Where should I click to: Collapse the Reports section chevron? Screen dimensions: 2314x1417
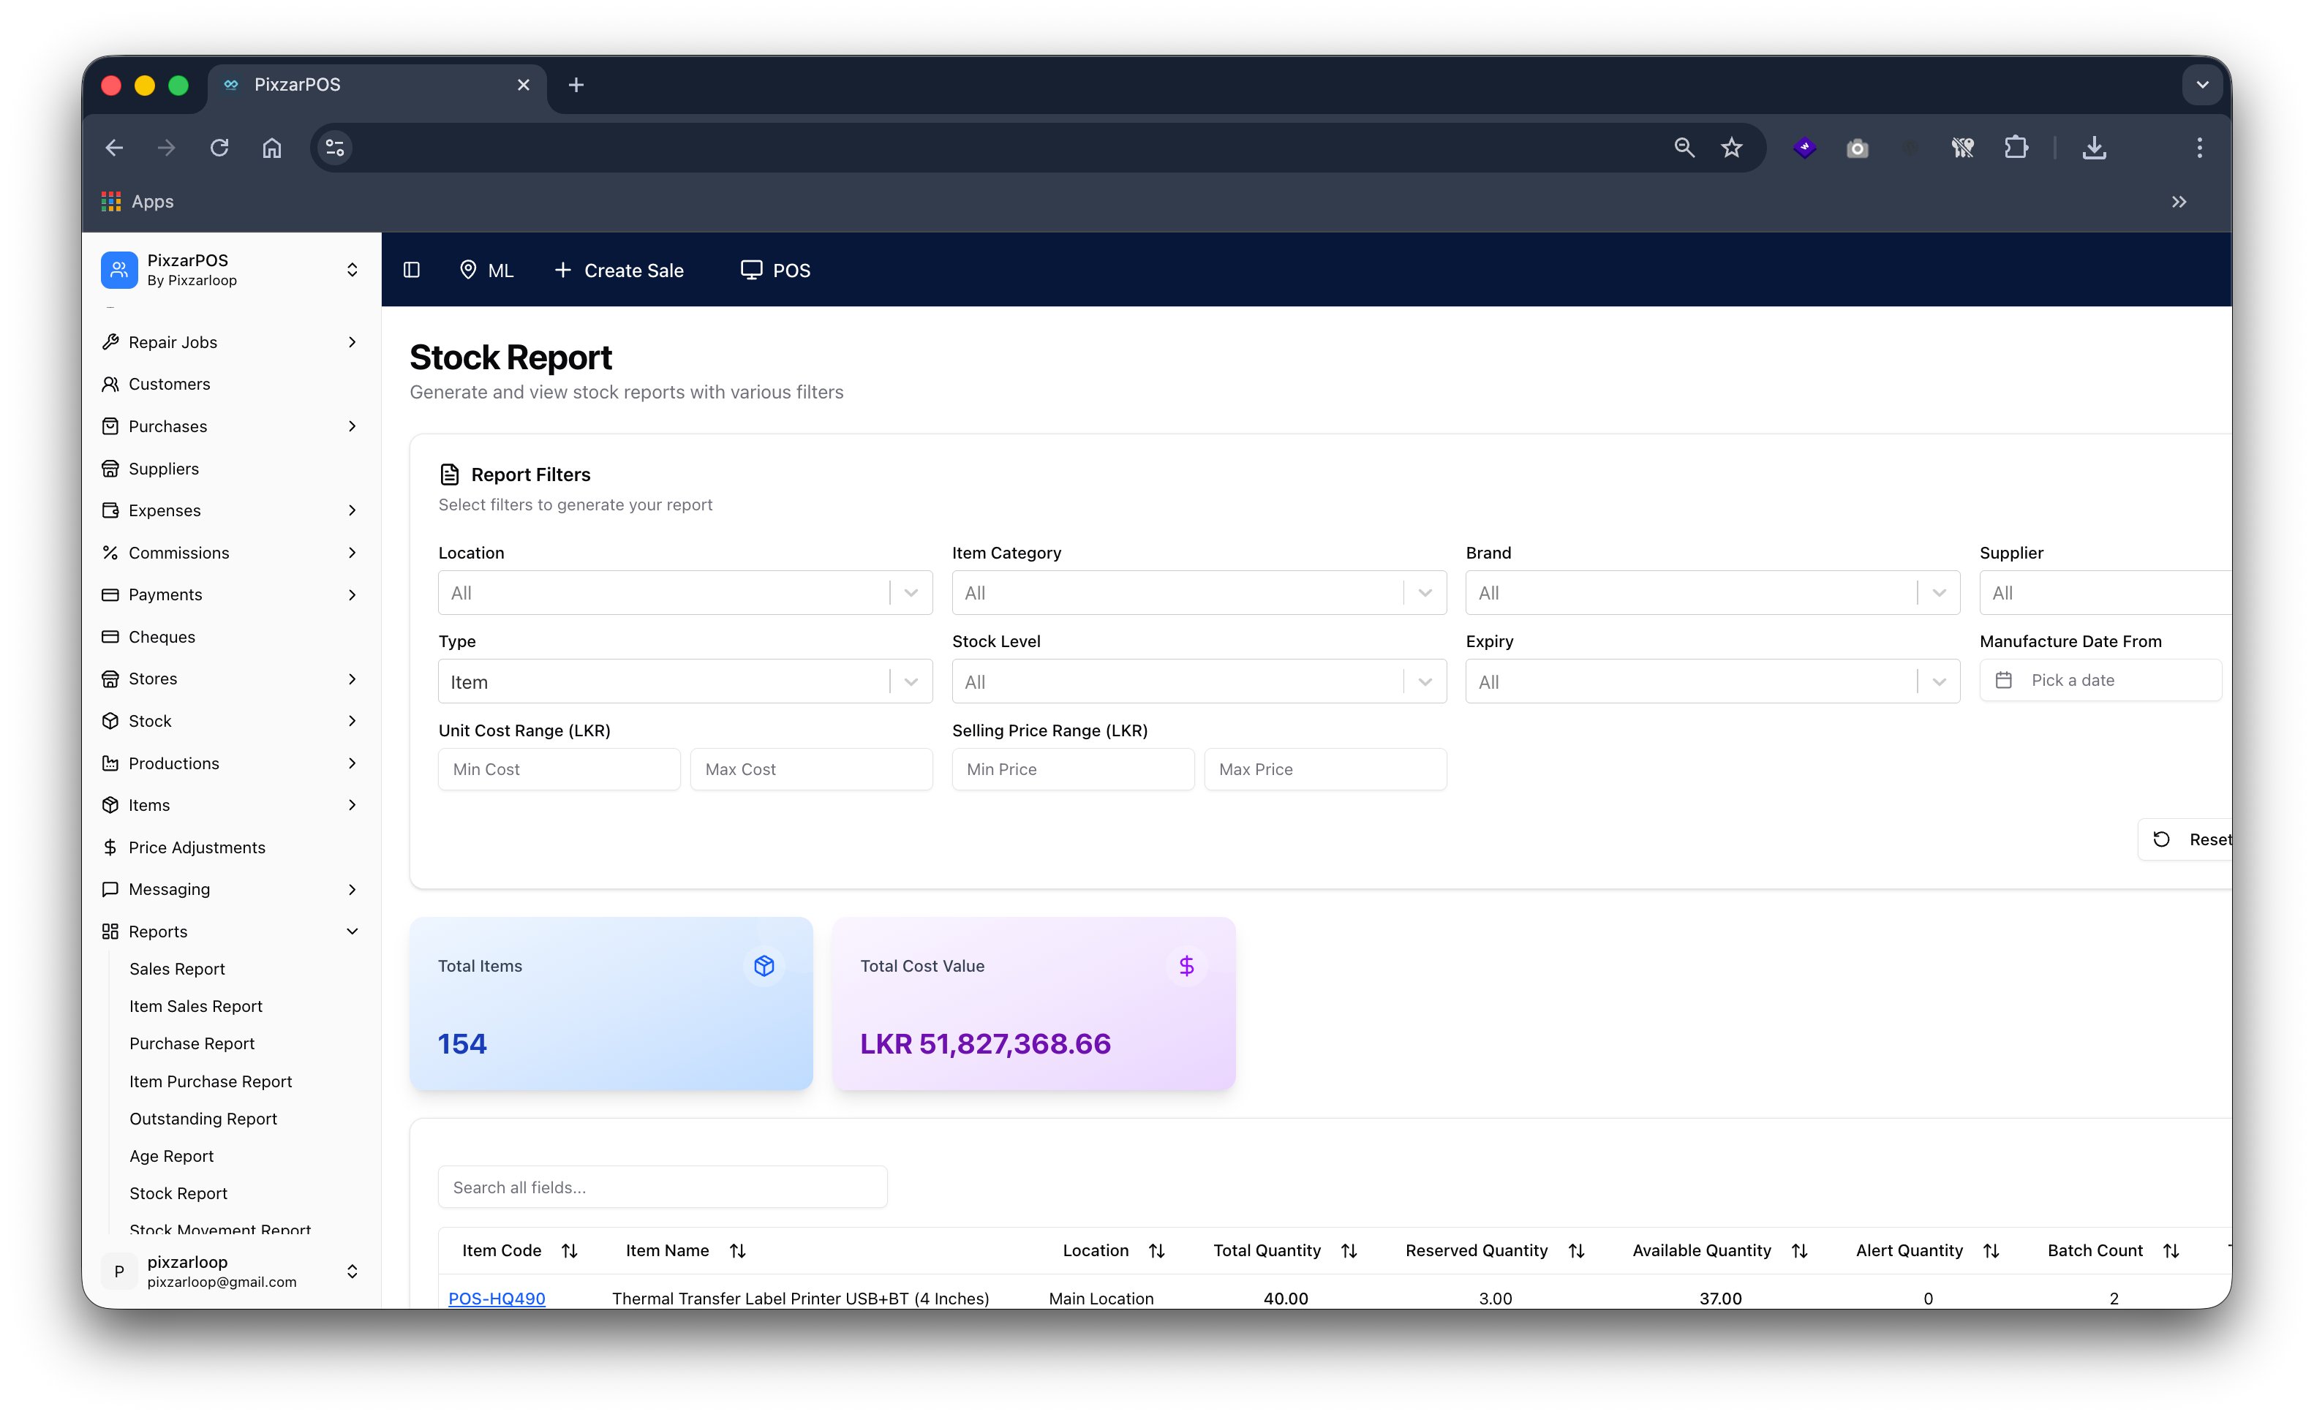pos(353,931)
